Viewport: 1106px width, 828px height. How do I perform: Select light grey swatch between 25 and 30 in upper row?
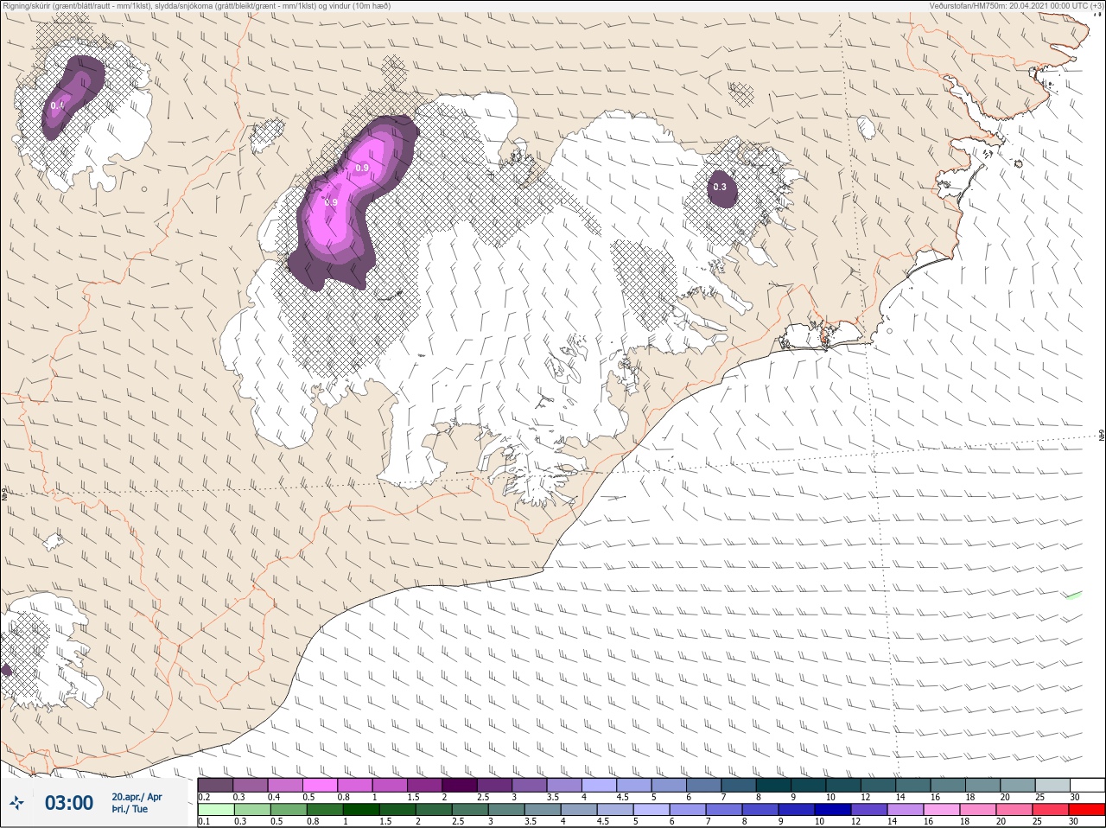(x=1052, y=785)
